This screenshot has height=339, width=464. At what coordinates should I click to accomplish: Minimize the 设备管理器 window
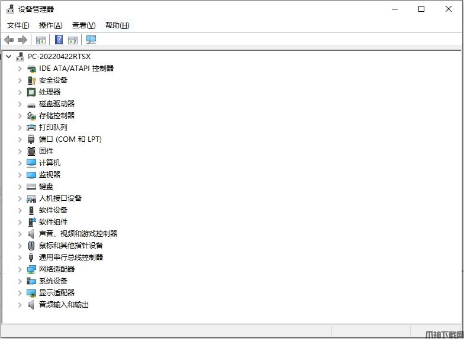click(395, 9)
